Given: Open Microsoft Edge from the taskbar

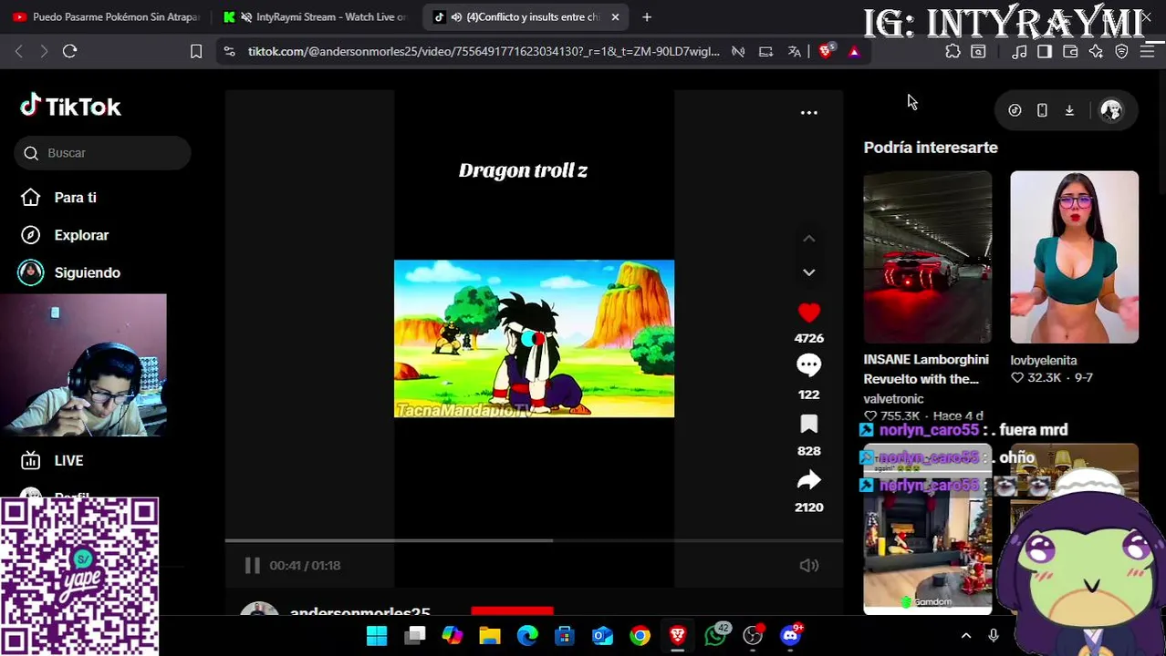Looking at the screenshot, I should pos(527,635).
